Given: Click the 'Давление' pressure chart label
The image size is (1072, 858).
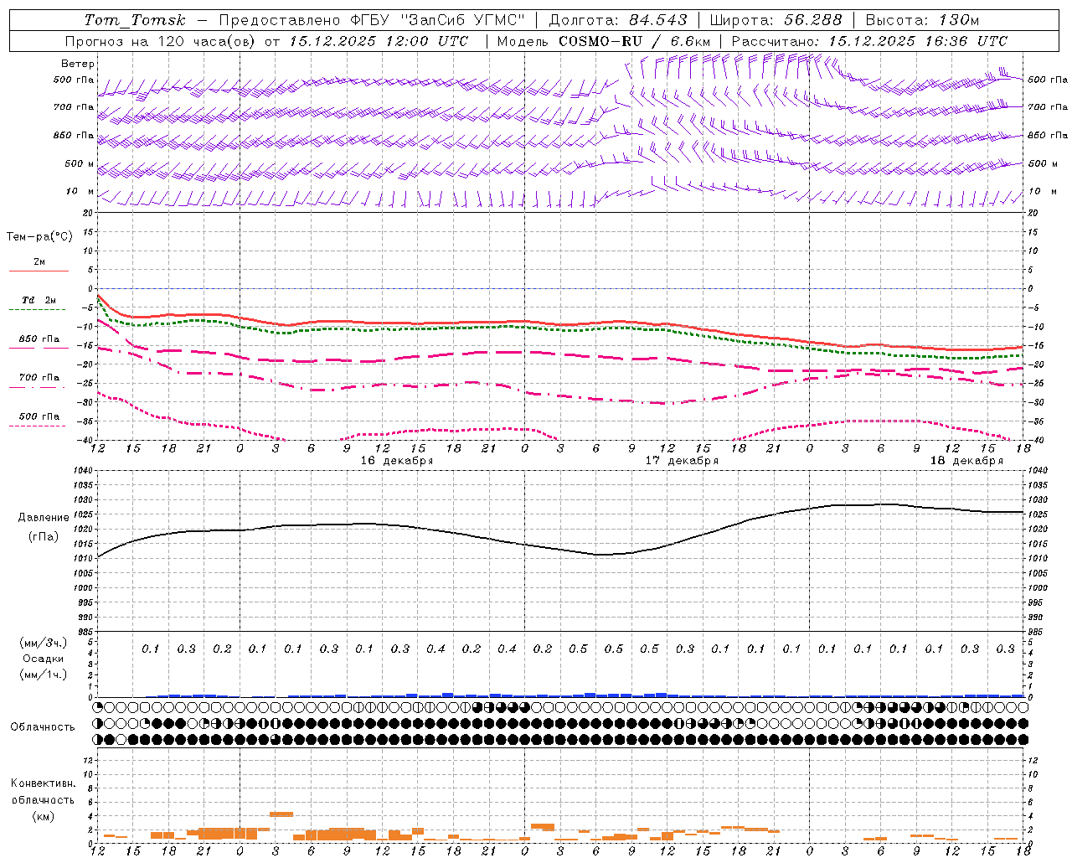Looking at the screenshot, I should pyautogui.click(x=44, y=518).
